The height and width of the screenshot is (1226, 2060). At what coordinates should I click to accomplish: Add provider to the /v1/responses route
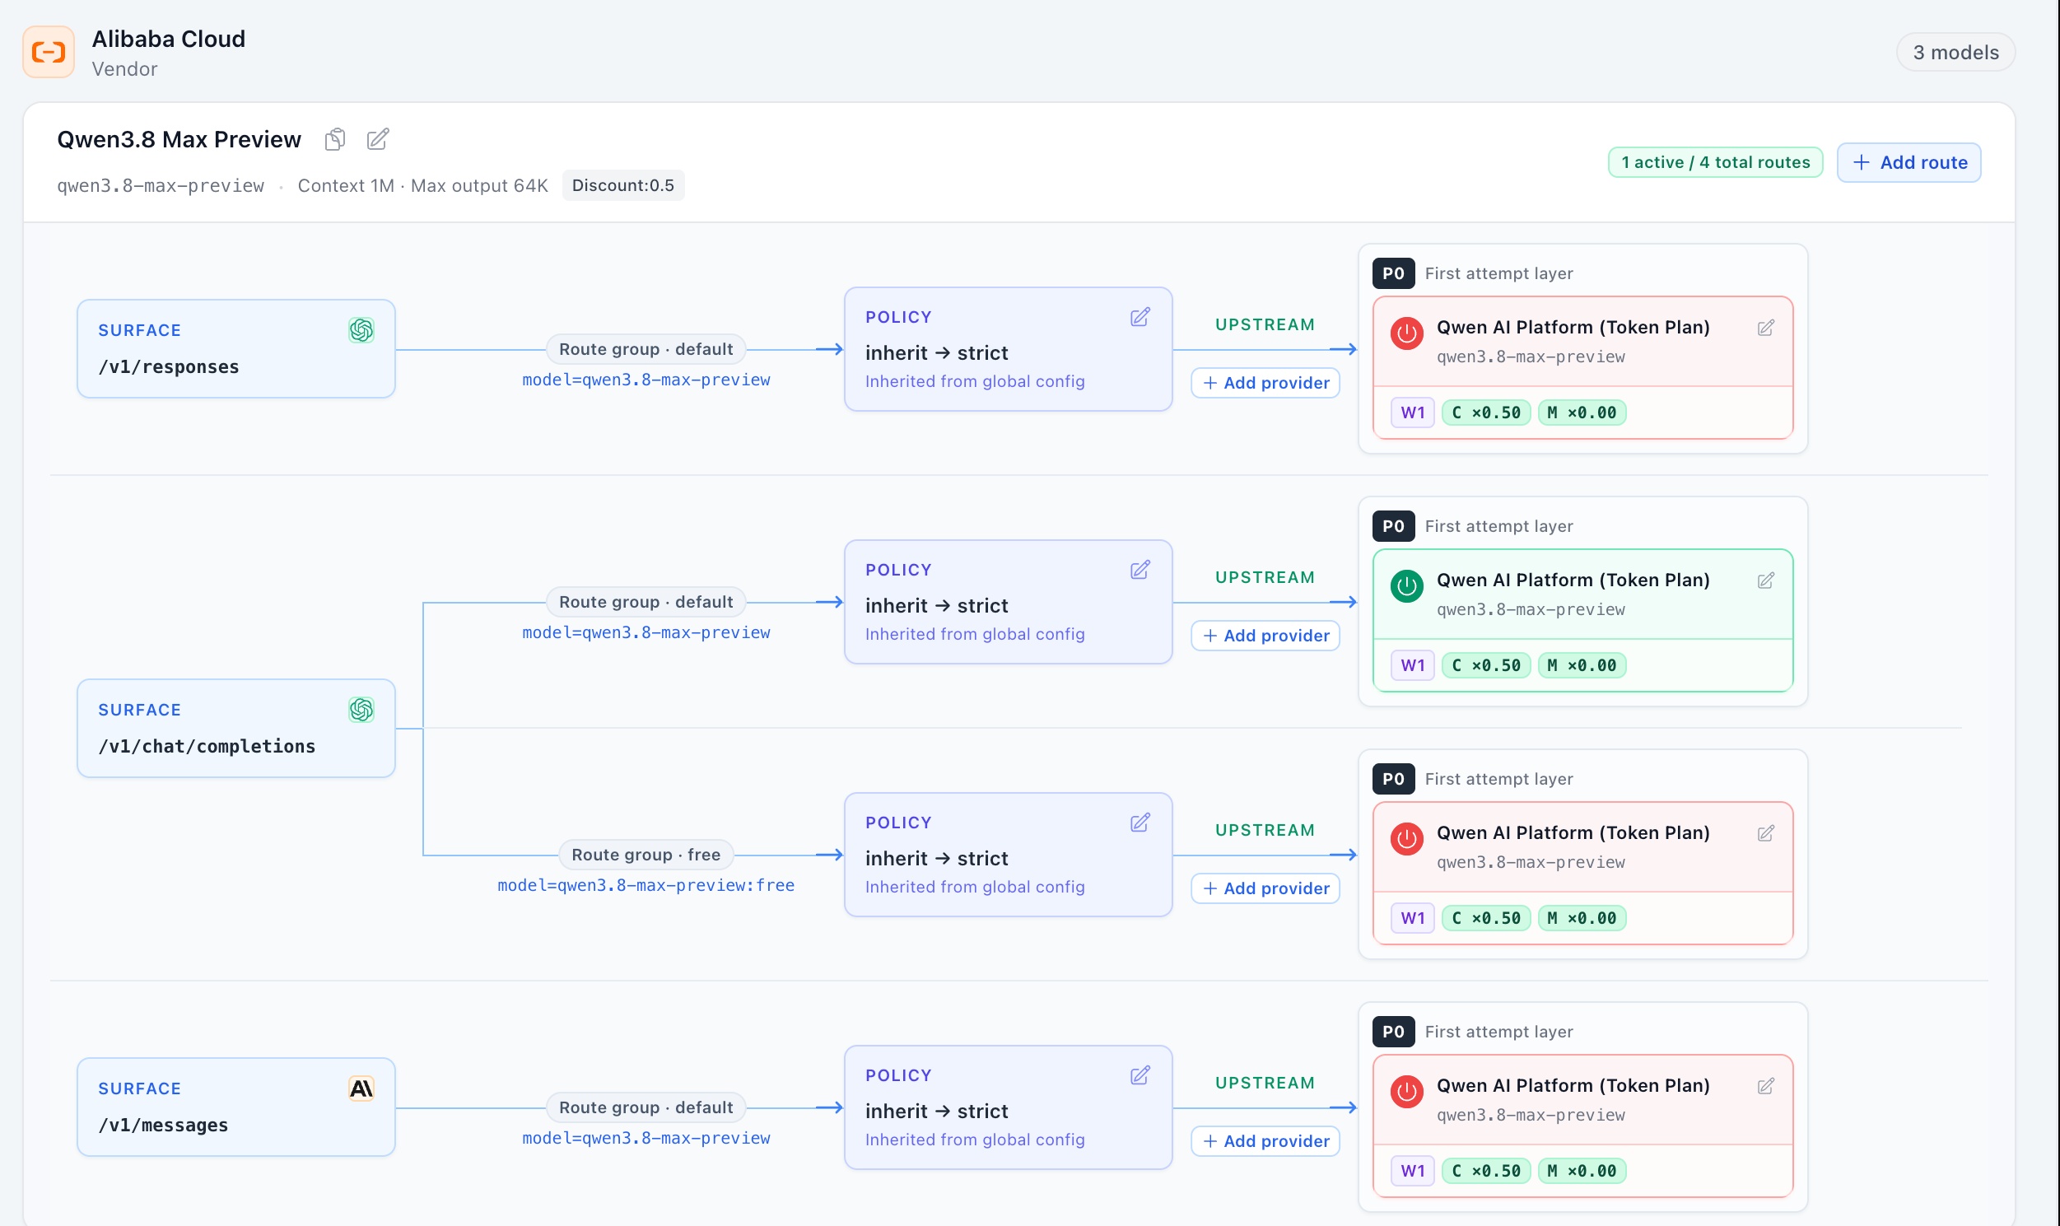pos(1265,384)
